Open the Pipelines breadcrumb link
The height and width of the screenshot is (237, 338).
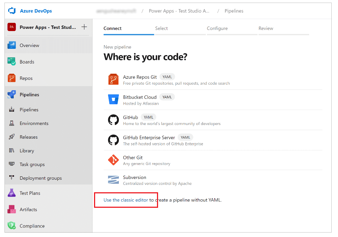pos(234,11)
